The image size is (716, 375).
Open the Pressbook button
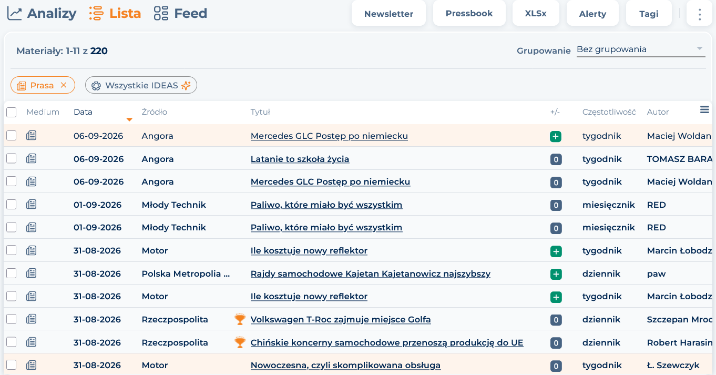469,14
